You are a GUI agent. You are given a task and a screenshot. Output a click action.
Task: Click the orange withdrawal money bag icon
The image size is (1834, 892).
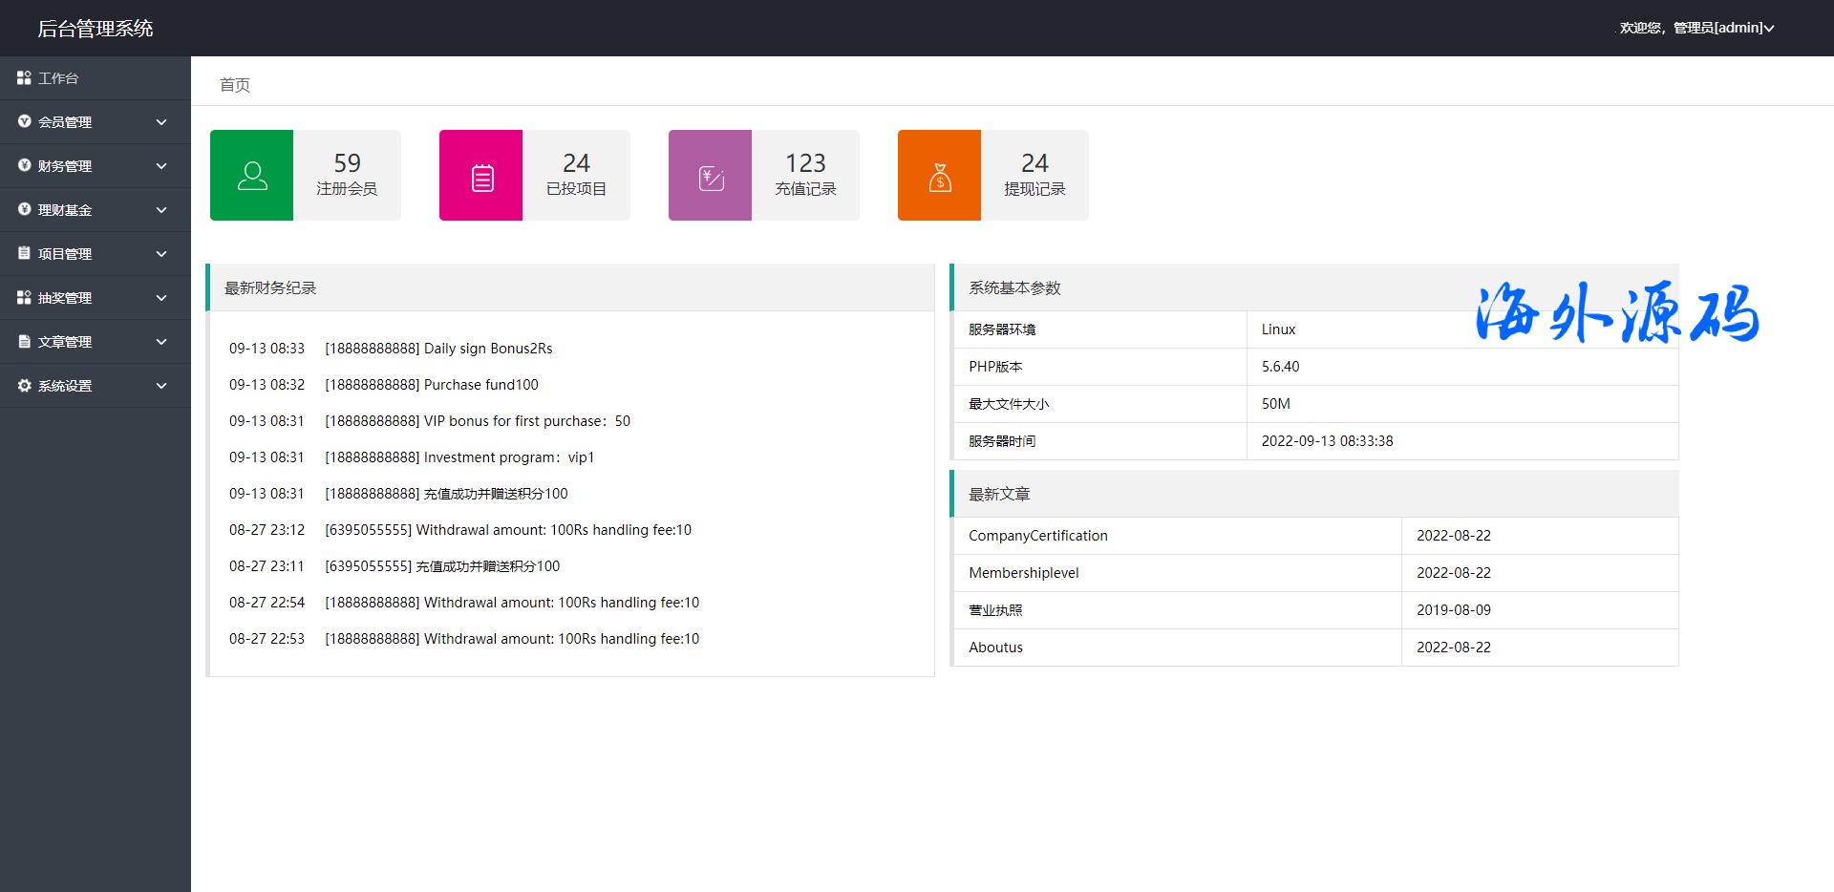940,178
